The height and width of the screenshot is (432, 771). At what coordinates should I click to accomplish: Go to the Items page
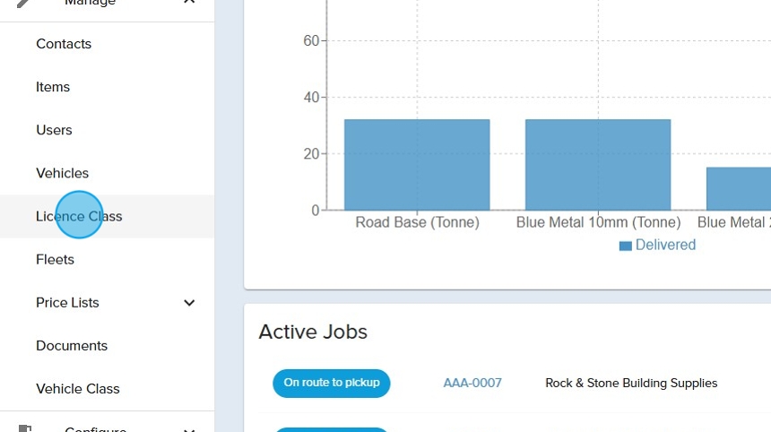click(53, 87)
